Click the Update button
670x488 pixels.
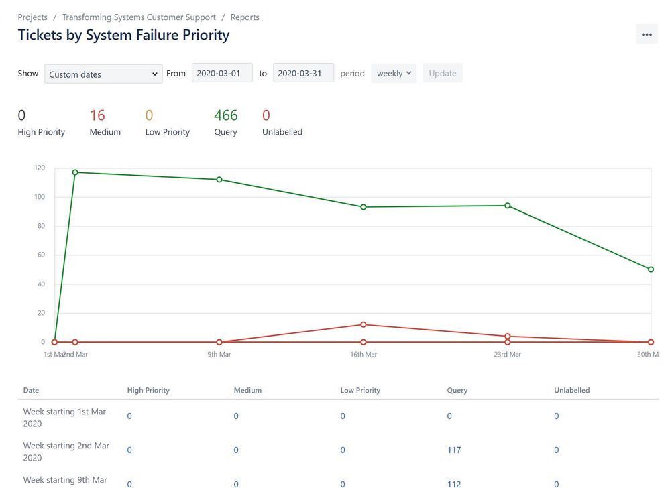443,74
